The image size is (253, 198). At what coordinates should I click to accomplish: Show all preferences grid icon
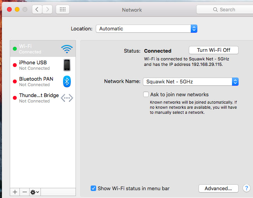pos(63,9)
